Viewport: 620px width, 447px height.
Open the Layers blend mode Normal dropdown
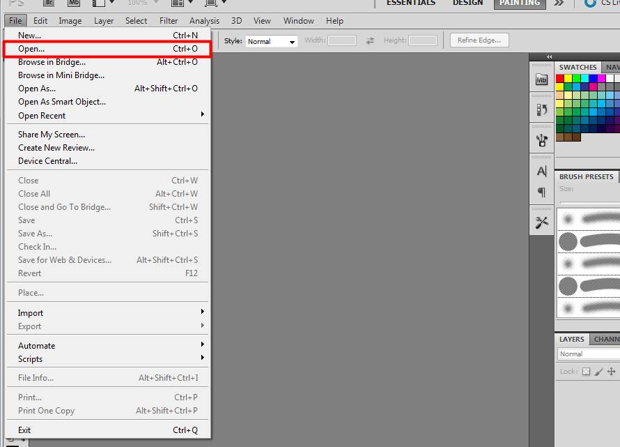pos(589,354)
